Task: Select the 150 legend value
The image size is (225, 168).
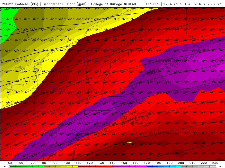Action: point(124,163)
